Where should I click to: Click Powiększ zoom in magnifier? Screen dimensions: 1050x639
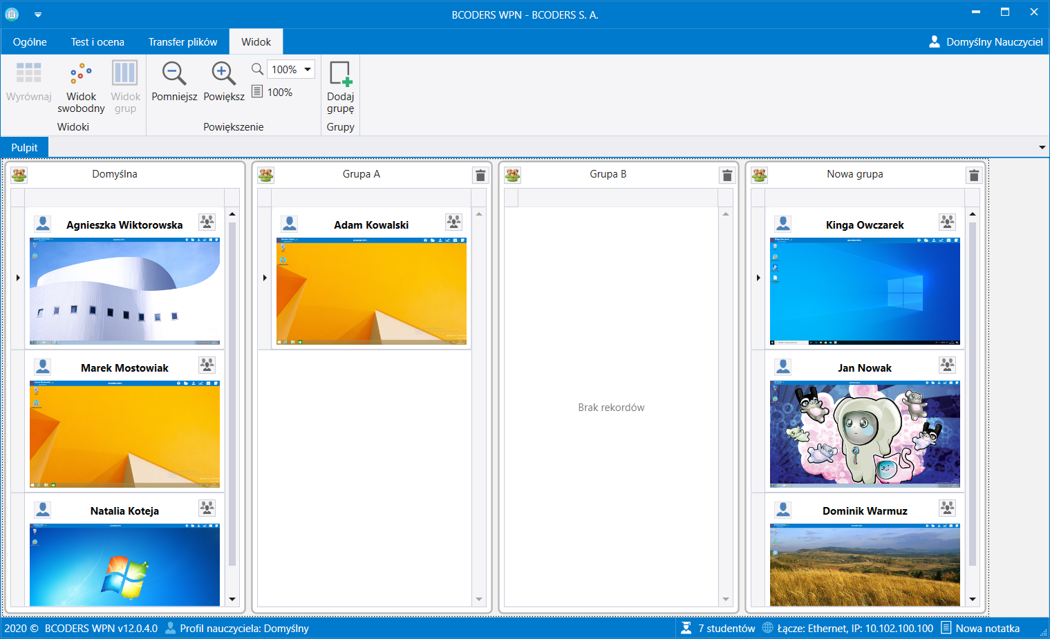tap(224, 73)
